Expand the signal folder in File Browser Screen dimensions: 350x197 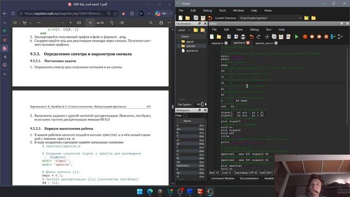[x=178, y=42]
